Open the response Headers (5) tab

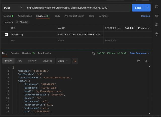pos(28,53)
